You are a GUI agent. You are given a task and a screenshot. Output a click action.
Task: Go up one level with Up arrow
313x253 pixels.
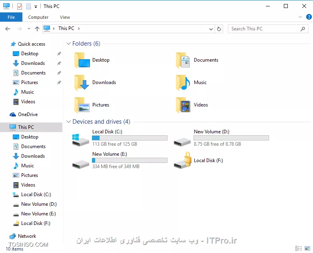pos(37,29)
